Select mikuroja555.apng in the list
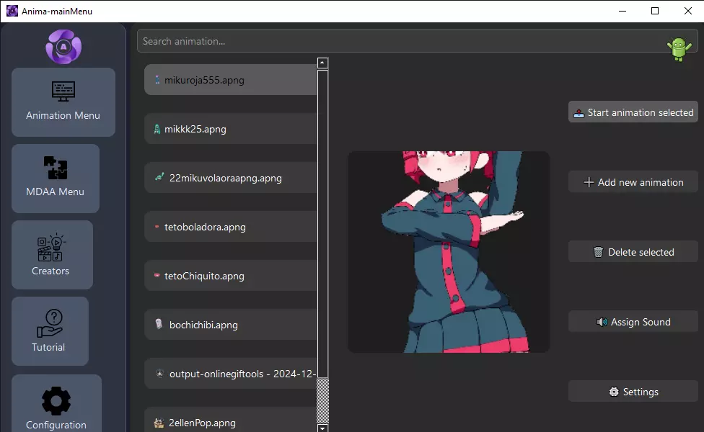 click(x=230, y=80)
